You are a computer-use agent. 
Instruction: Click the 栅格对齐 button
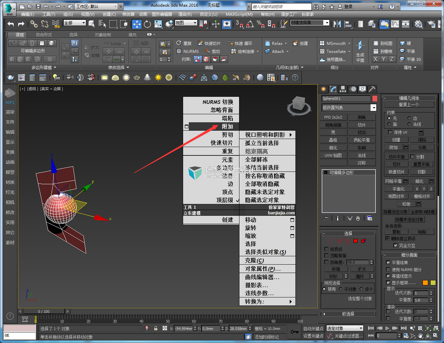click(x=422, y=196)
